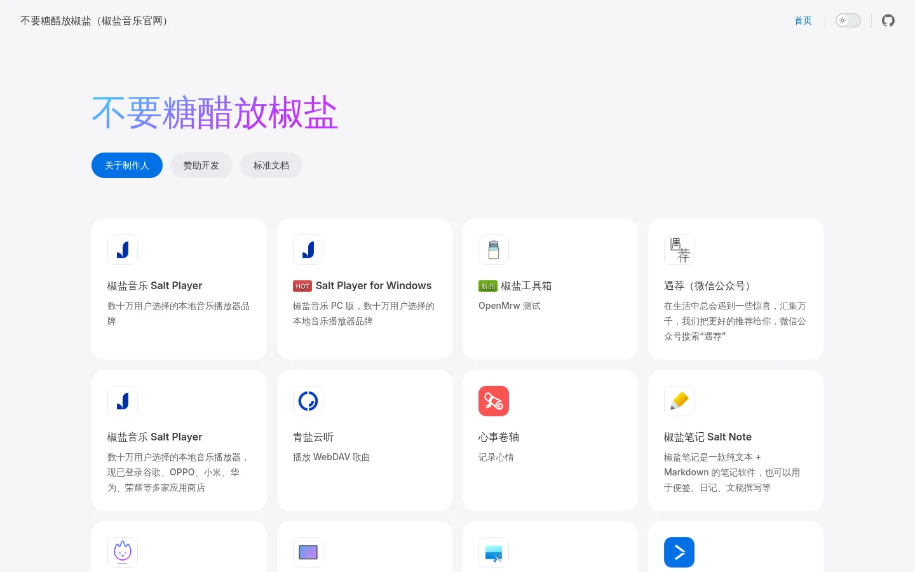Click second-row Salt Player icon listing app stores
The height and width of the screenshot is (572, 915).
(123, 401)
